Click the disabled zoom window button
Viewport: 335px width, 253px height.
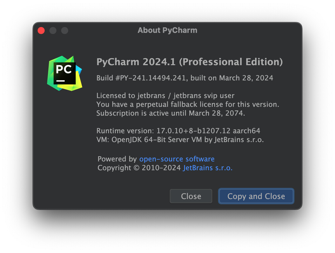[x=65, y=31]
